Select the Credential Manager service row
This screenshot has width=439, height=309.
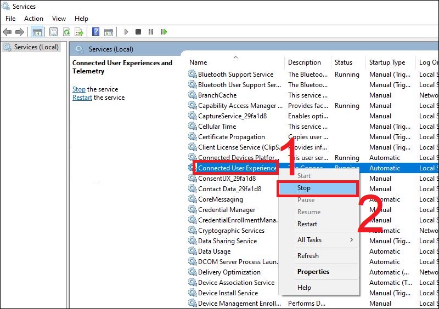227,210
